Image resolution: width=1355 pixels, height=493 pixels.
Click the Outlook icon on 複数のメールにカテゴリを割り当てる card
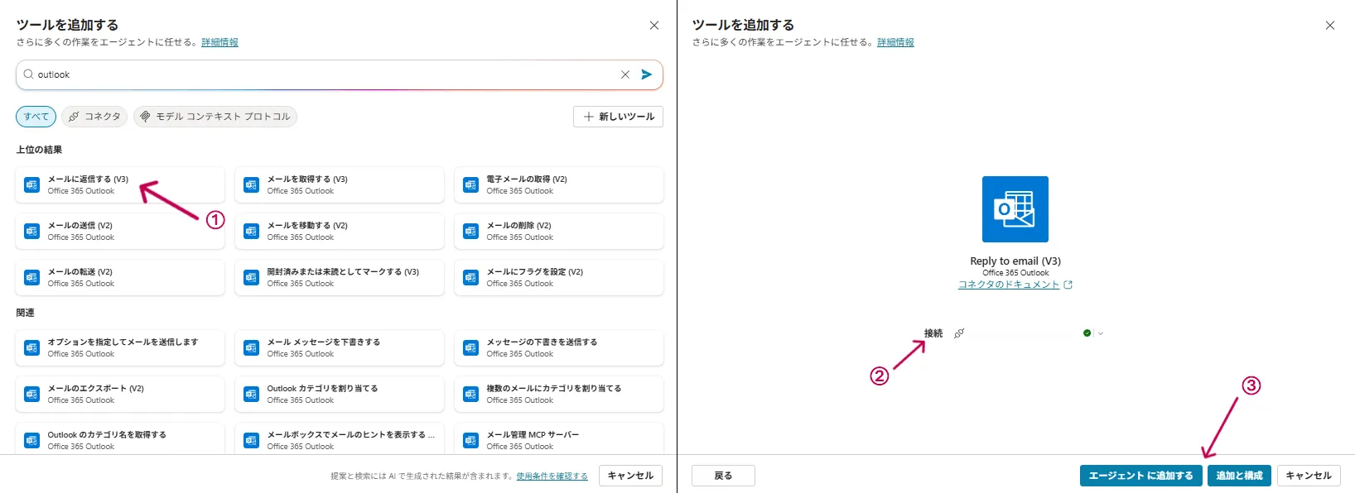[470, 395]
